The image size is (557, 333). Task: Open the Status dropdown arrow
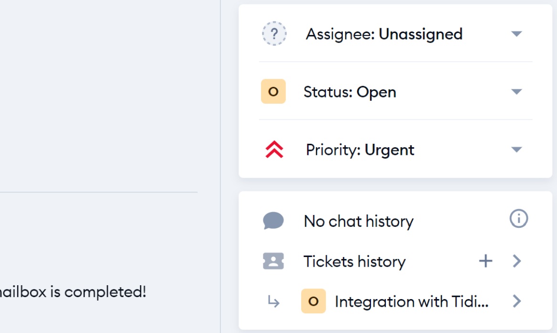point(516,92)
